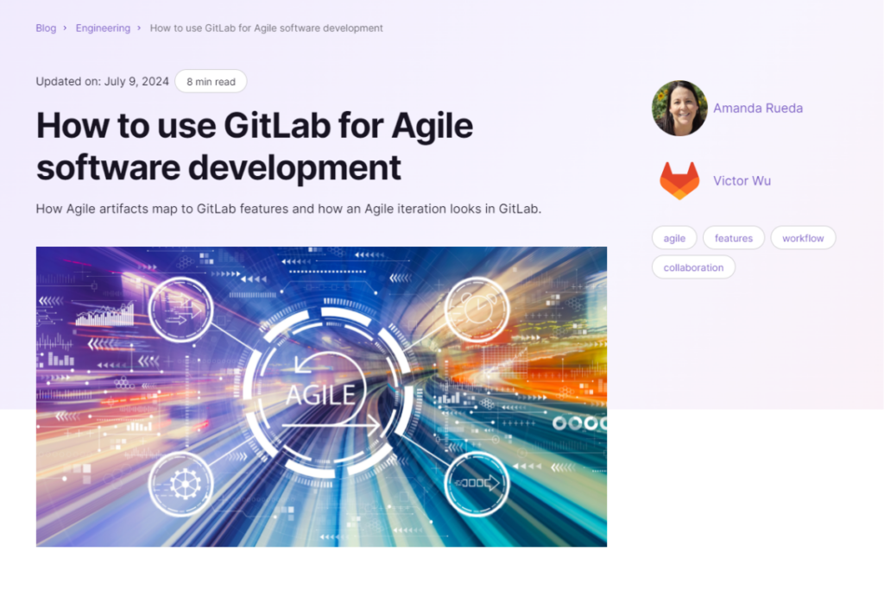
Task: Open the Blog breadcrumb link
Action: pos(46,28)
